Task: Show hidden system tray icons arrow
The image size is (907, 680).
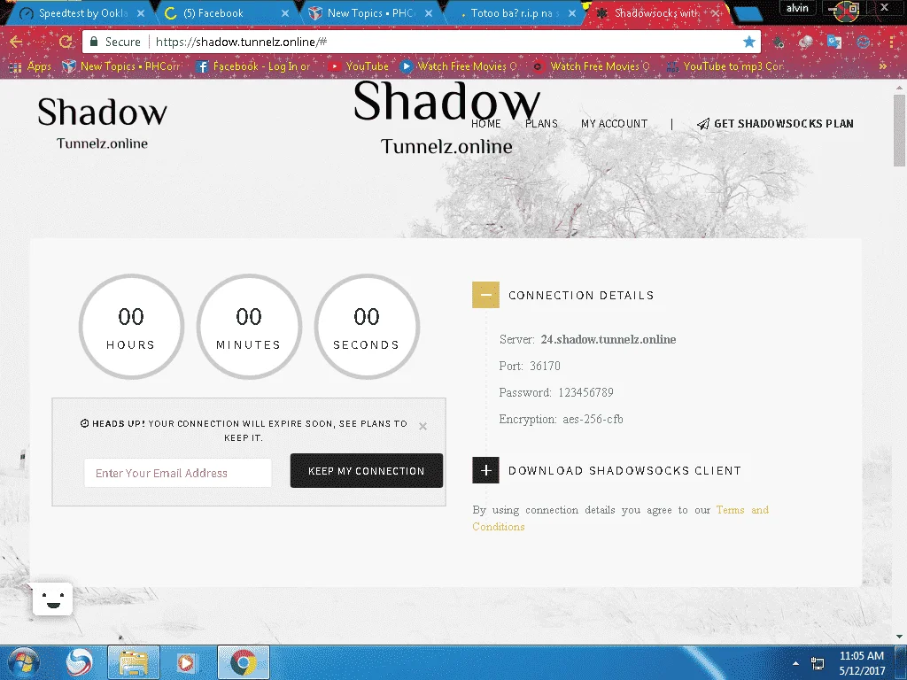Action: coord(796,663)
